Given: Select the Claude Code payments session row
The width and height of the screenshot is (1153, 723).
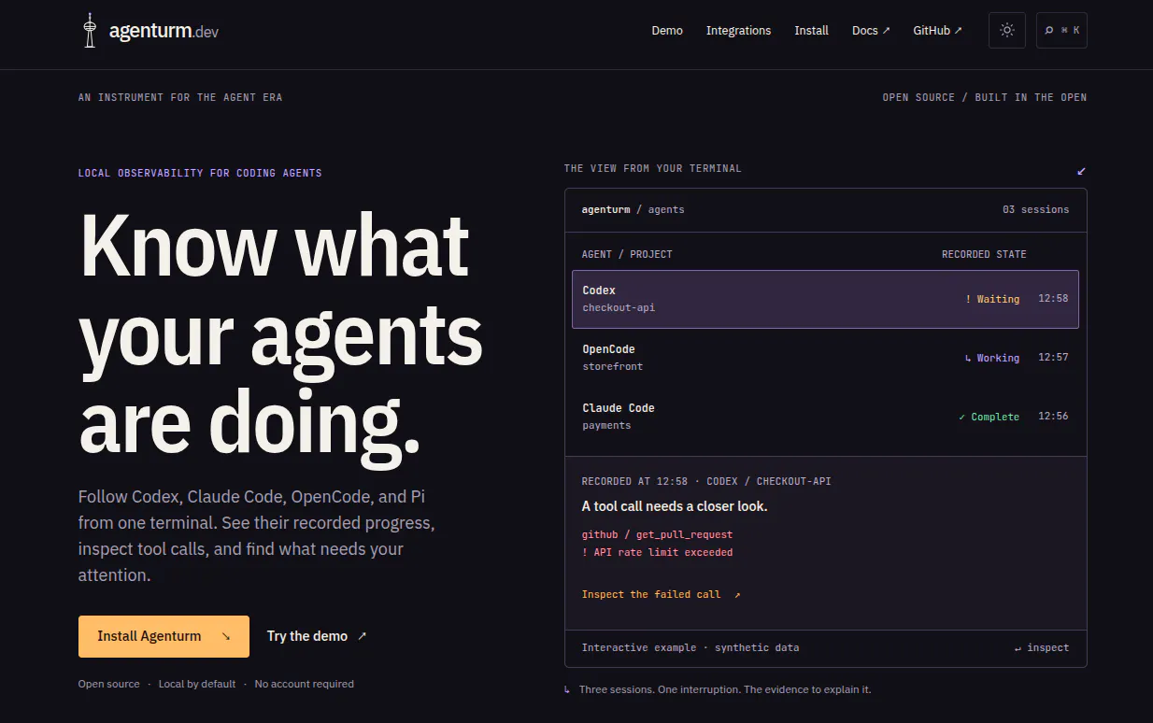Looking at the screenshot, I should point(825,417).
